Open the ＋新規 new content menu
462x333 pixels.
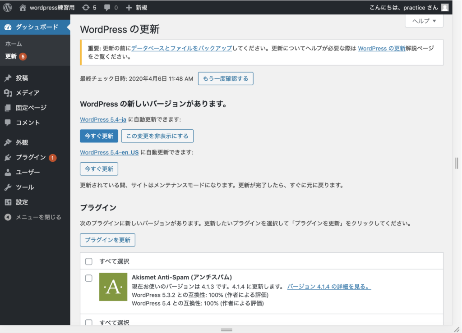[x=136, y=8]
